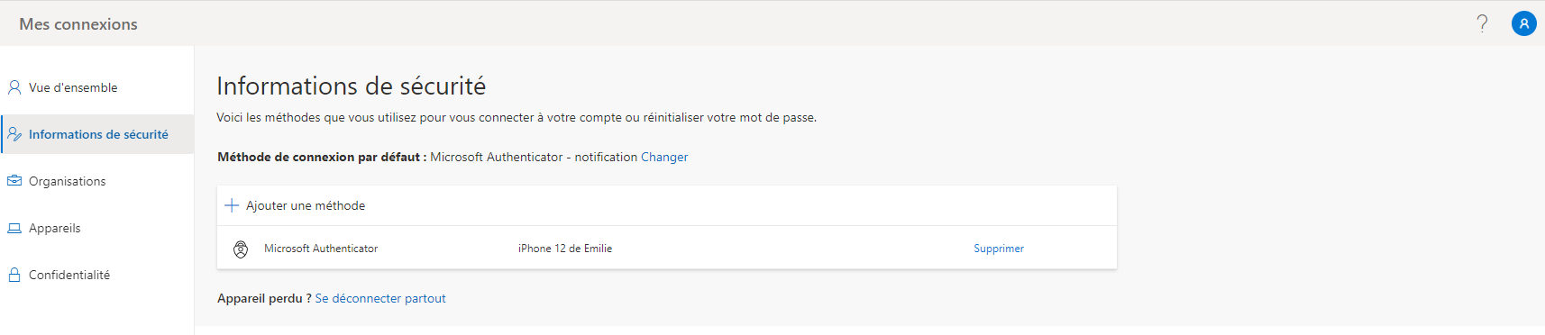This screenshot has height=335, width=1545.
Task: Click the Microsoft Authenticator app icon
Action: (x=241, y=249)
